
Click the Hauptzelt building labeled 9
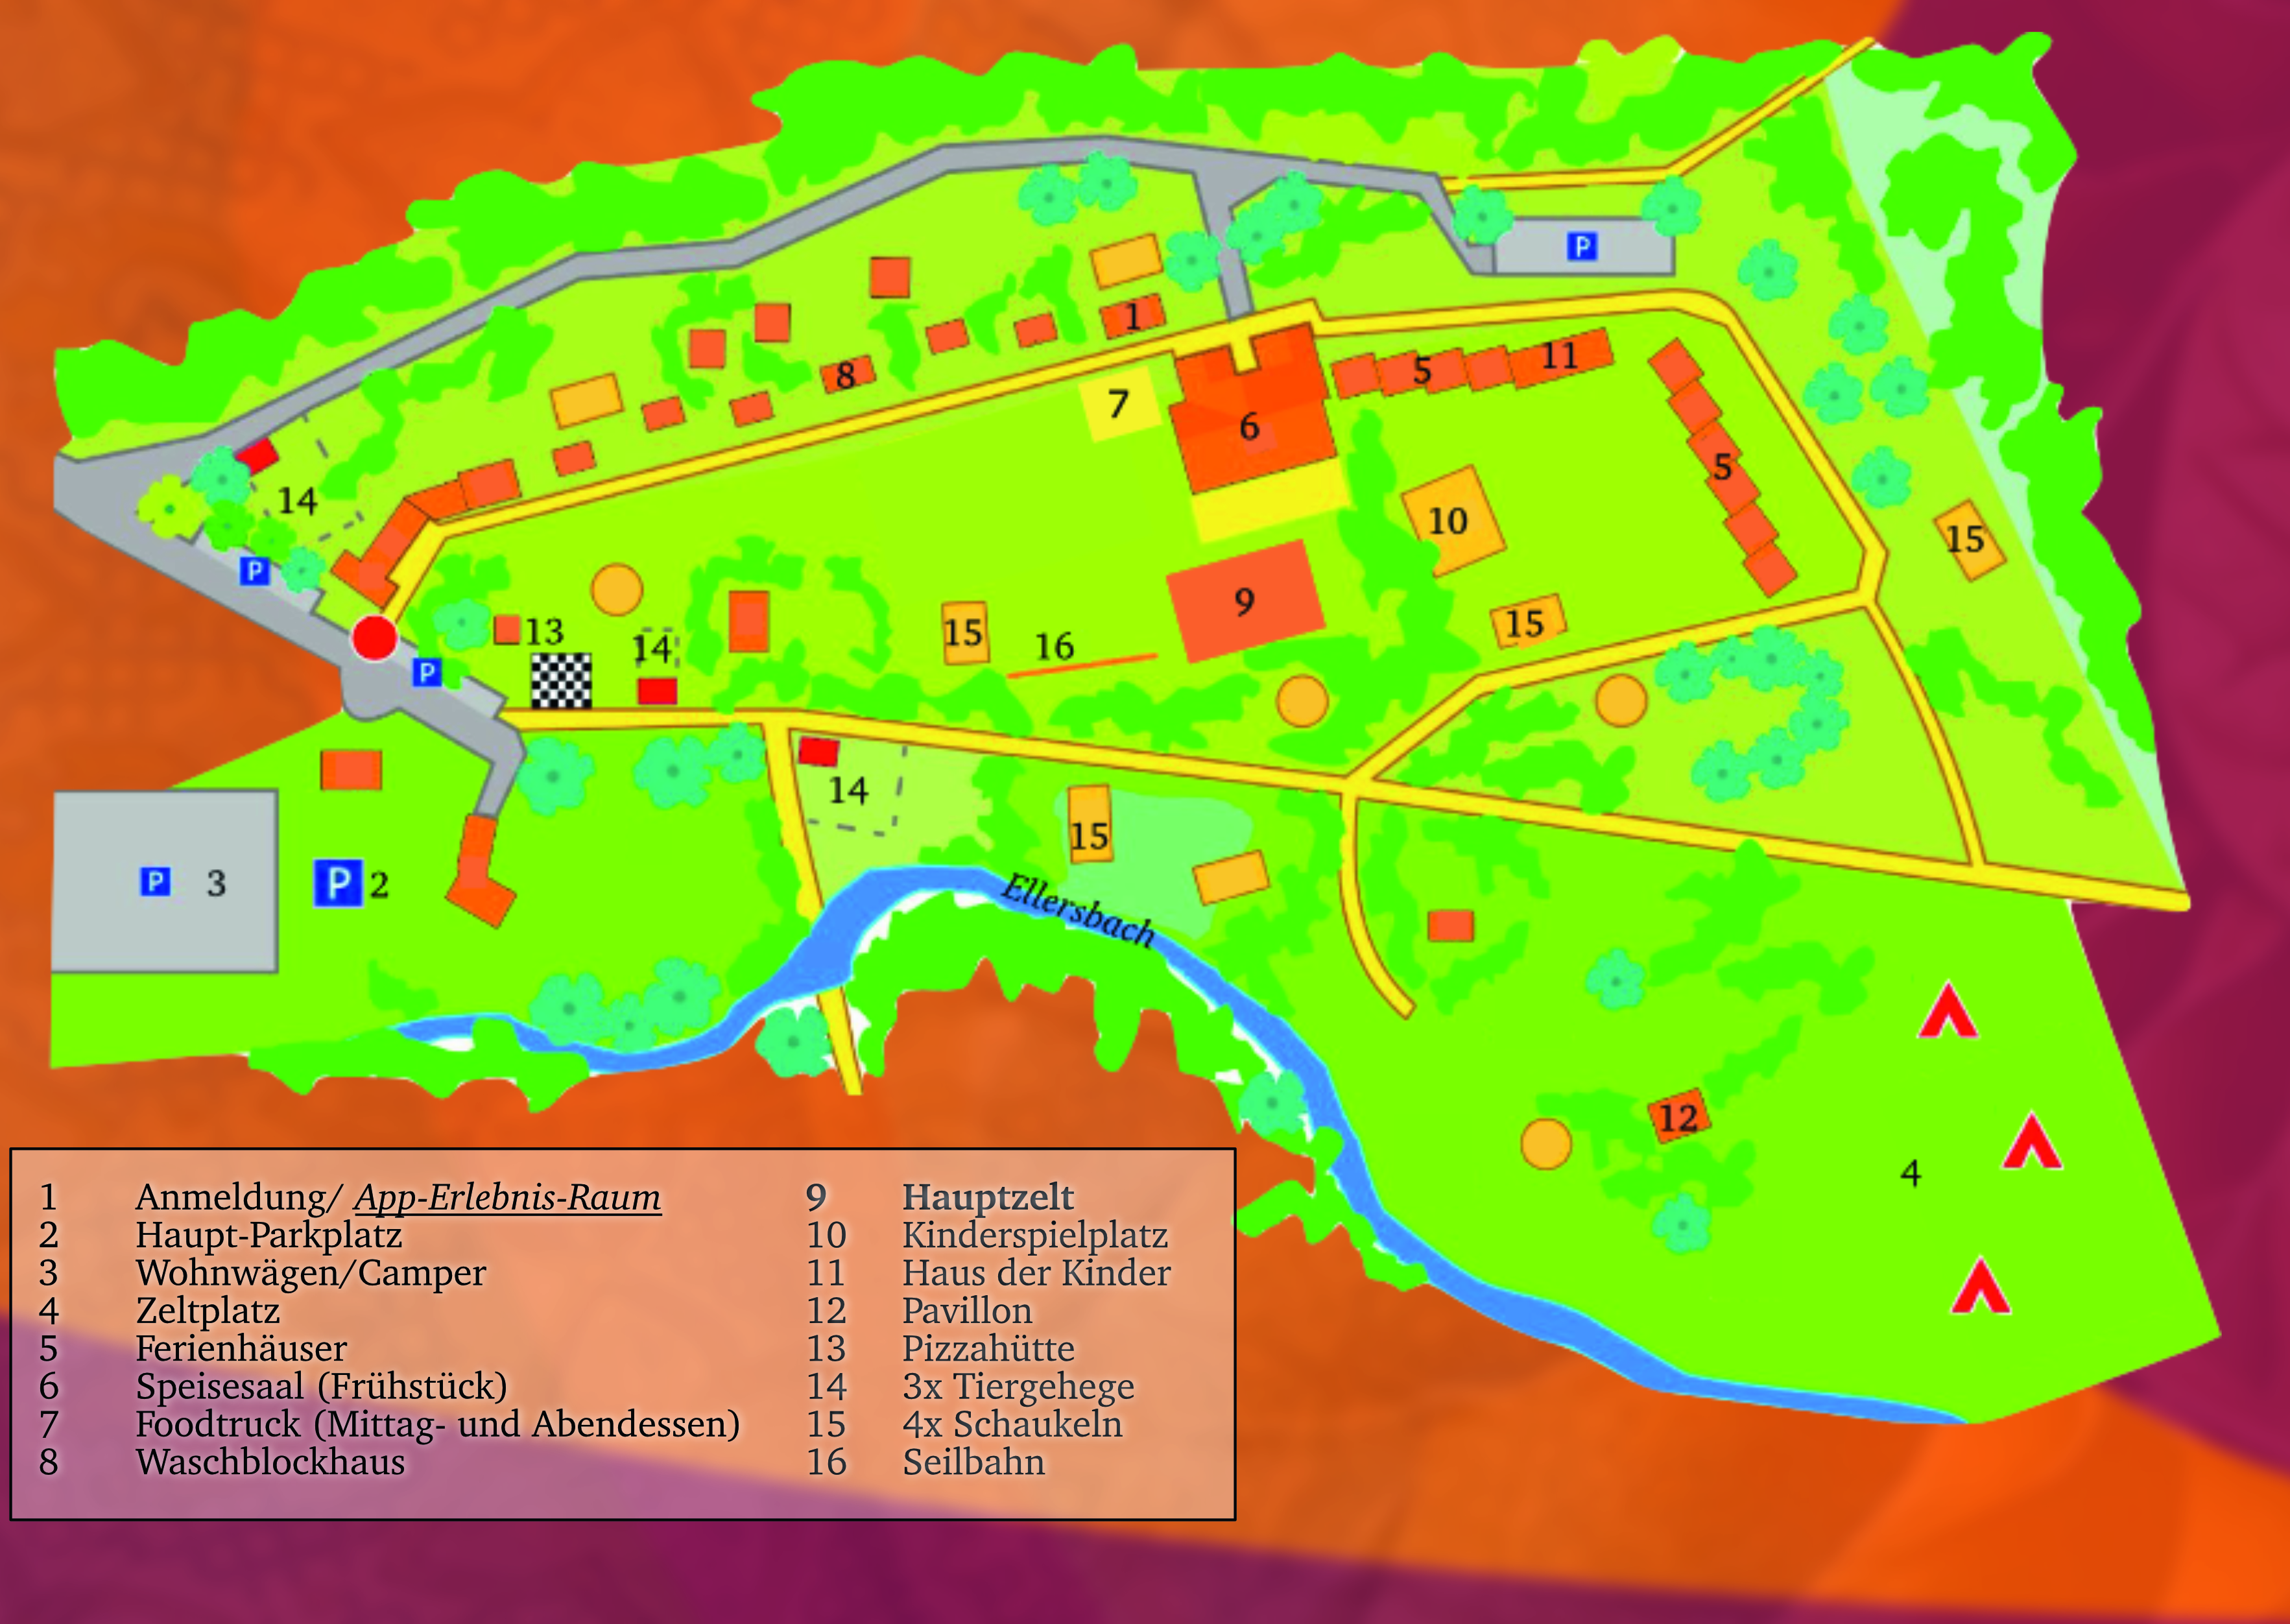pyautogui.click(x=1245, y=600)
